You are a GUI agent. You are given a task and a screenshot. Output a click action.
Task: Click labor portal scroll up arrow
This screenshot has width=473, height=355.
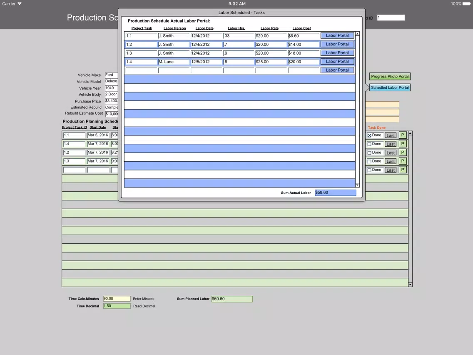[x=358, y=34]
